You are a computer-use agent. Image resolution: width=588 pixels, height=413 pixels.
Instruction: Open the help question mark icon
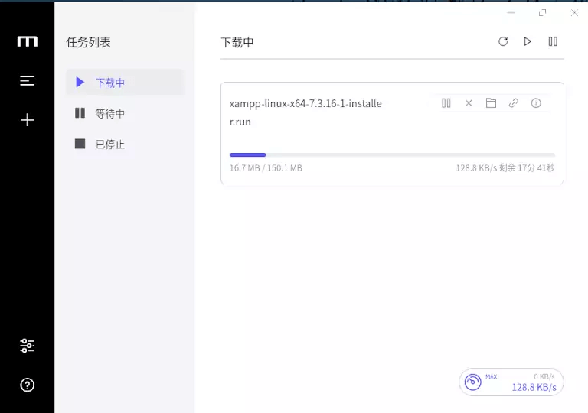point(27,385)
